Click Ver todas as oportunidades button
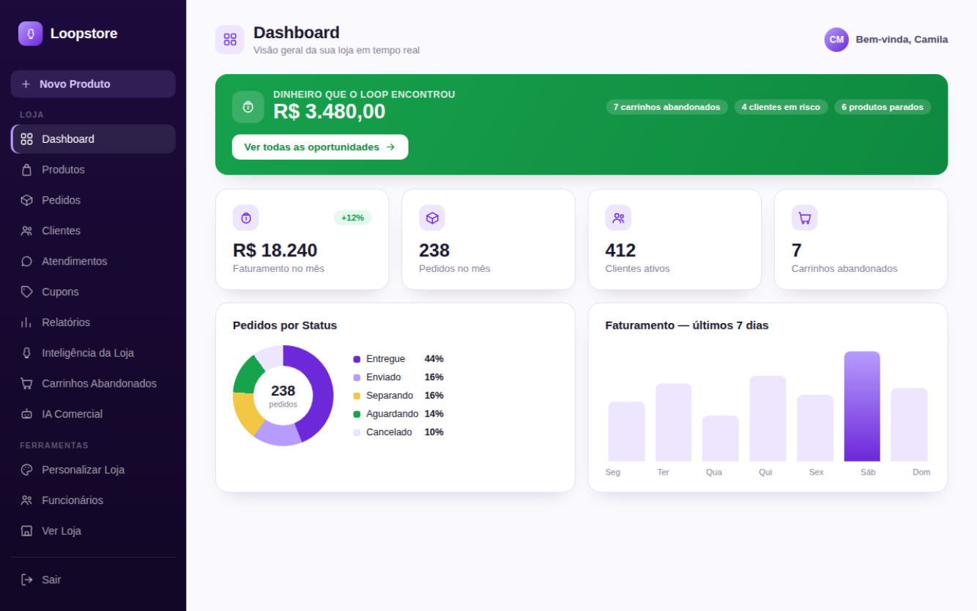 (x=320, y=147)
